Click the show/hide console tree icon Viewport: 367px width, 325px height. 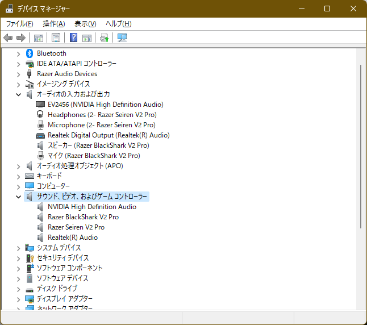(x=39, y=37)
